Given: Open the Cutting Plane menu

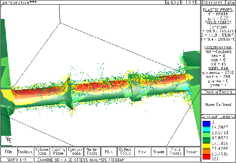Looking at the screenshot, I should (x=59, y=152).
